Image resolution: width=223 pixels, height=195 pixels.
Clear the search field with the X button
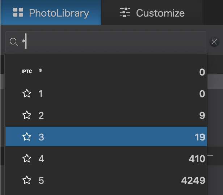pyautogui.click(x=214, y=42)
